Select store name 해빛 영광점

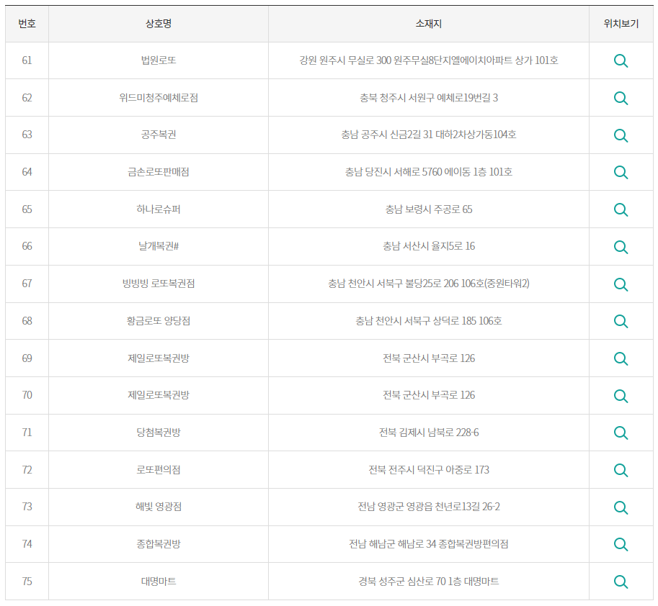tap(159, 506)
